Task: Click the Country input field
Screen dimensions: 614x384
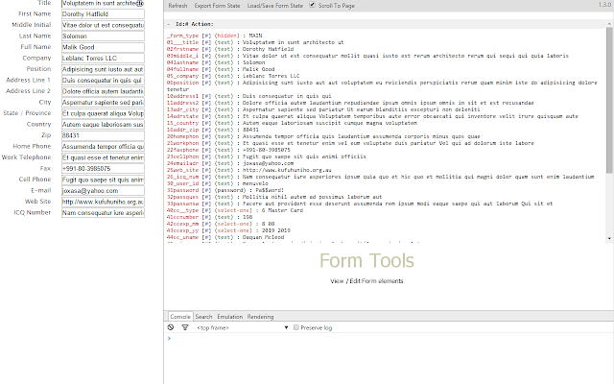Action: (x=103, y=125)
